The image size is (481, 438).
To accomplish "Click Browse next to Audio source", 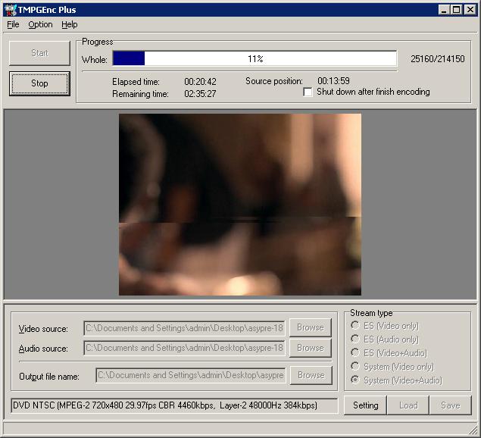I will pos(311,348).
